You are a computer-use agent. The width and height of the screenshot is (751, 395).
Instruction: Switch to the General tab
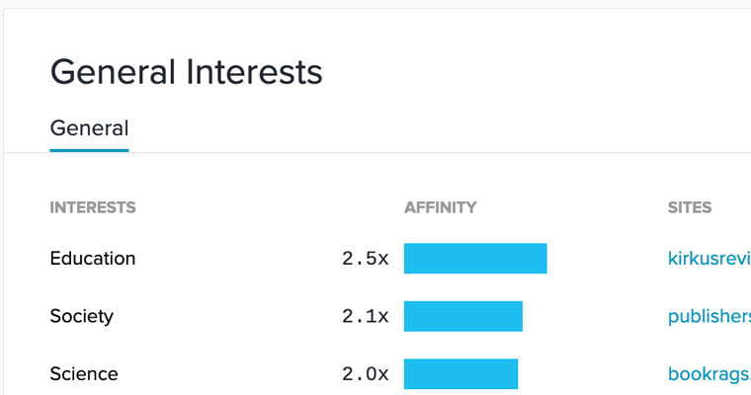(89, 128)
